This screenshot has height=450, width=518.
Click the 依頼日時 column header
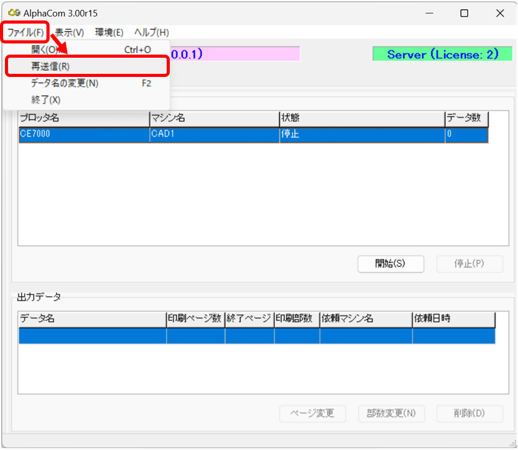click(x=454, y=318)
